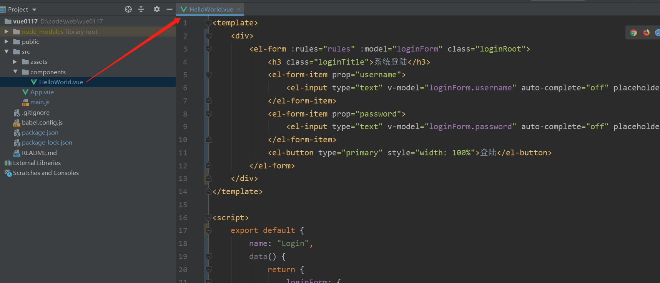Click the Vue icon beside App.vue
The image size is (660, 283).
click(25, 92)
